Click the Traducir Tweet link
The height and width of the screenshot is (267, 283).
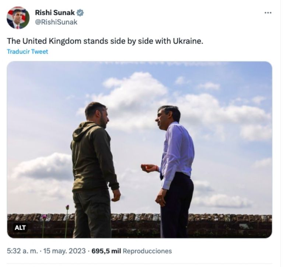point(27,52)
